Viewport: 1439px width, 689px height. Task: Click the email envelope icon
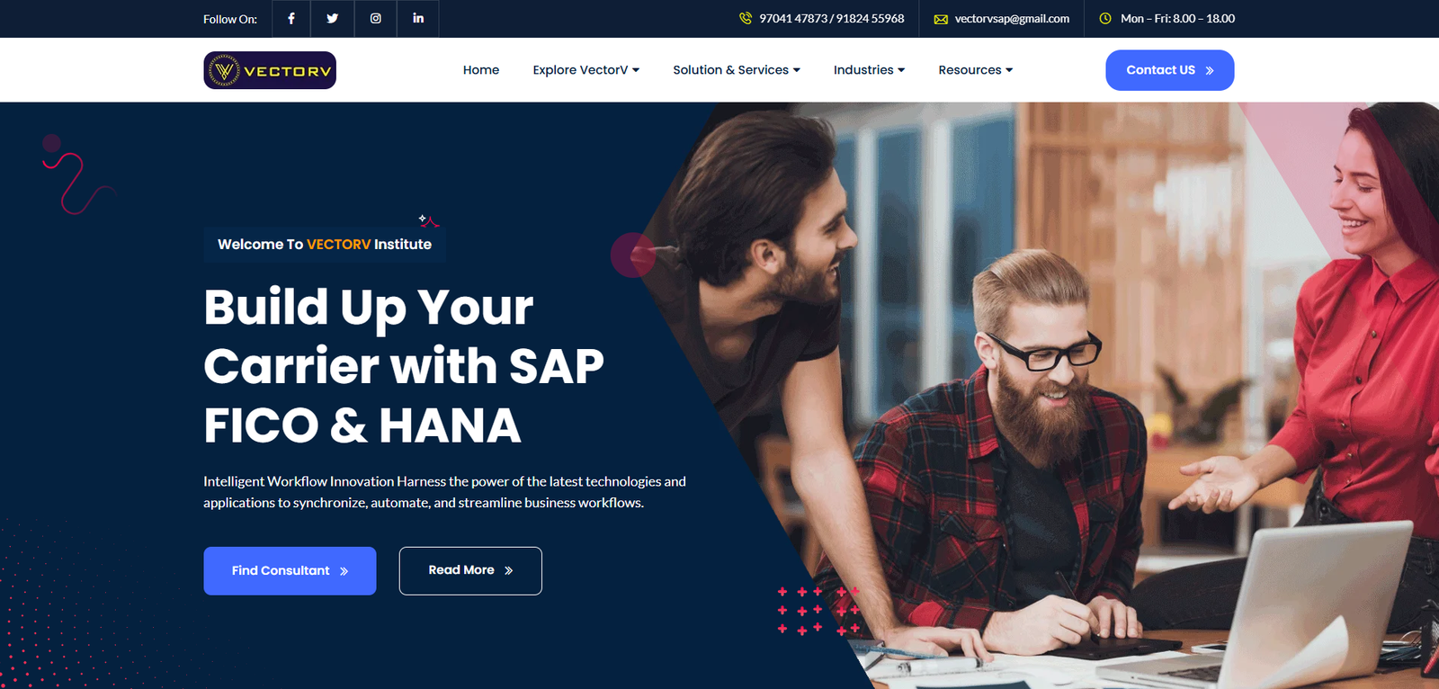pos(941,19)
